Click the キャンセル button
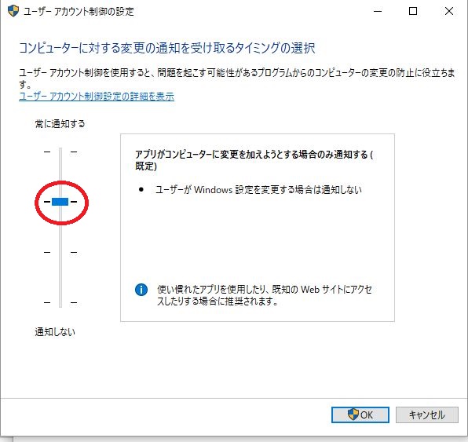This screenshot has height=442, width=468. [x=427, y=415]
